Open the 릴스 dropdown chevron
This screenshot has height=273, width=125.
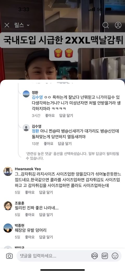[x=28, y=25]
